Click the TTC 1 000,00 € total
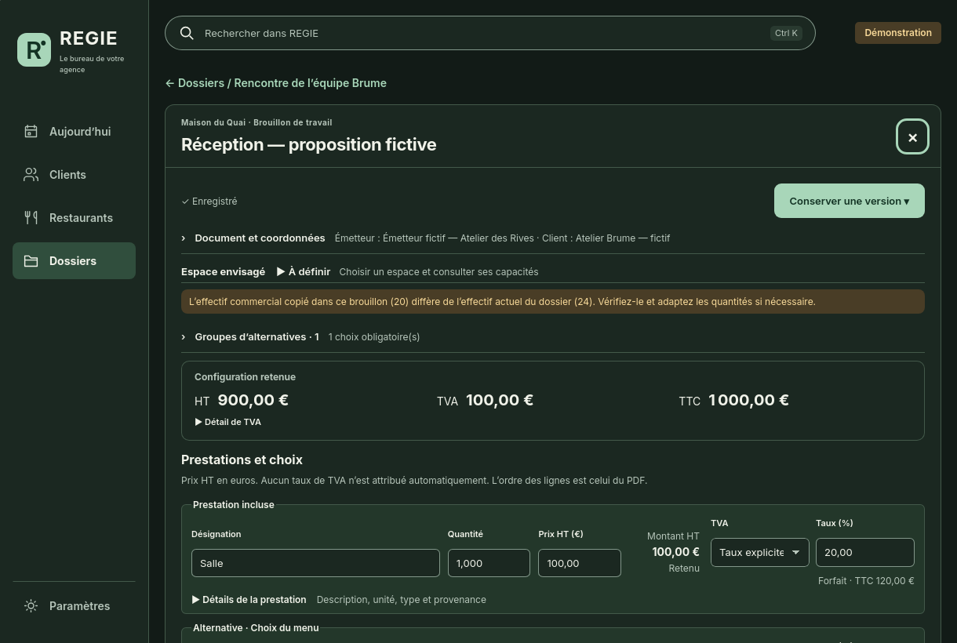The width and height of the screenshot is (957, 643). tap(734, 400)
